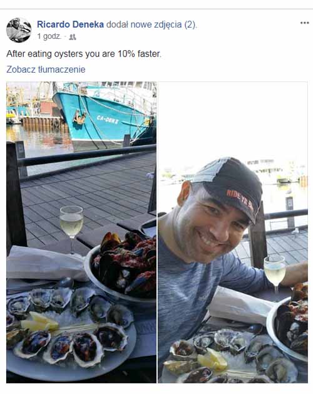Screen dimensions: 313x394
Task: Click the lemon wedges on the left oyster plate
Action: 40,322
